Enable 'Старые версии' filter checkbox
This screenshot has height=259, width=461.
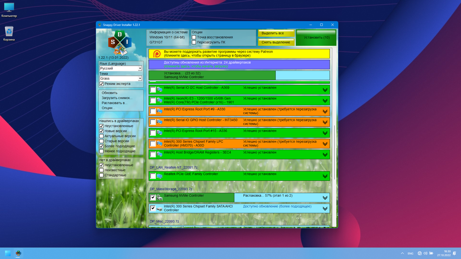(x=102, y=141)
